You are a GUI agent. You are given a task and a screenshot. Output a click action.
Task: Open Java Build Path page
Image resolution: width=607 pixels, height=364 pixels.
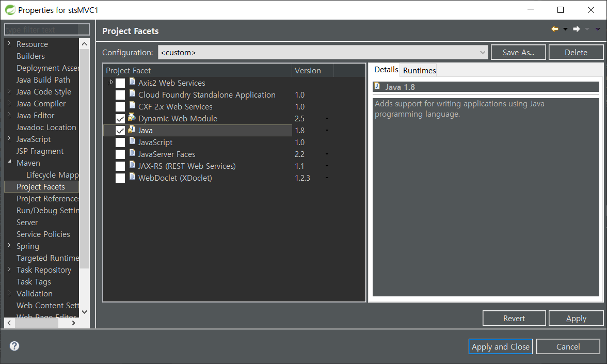click(43, 80)
